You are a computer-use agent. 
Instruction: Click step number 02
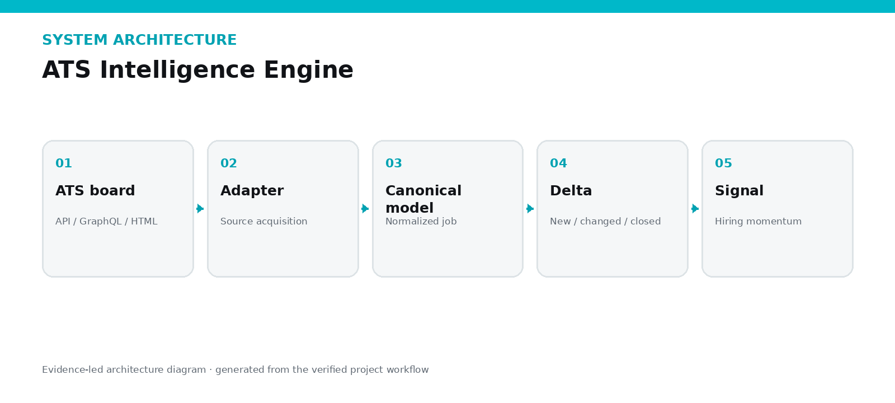tap(229, 163)
